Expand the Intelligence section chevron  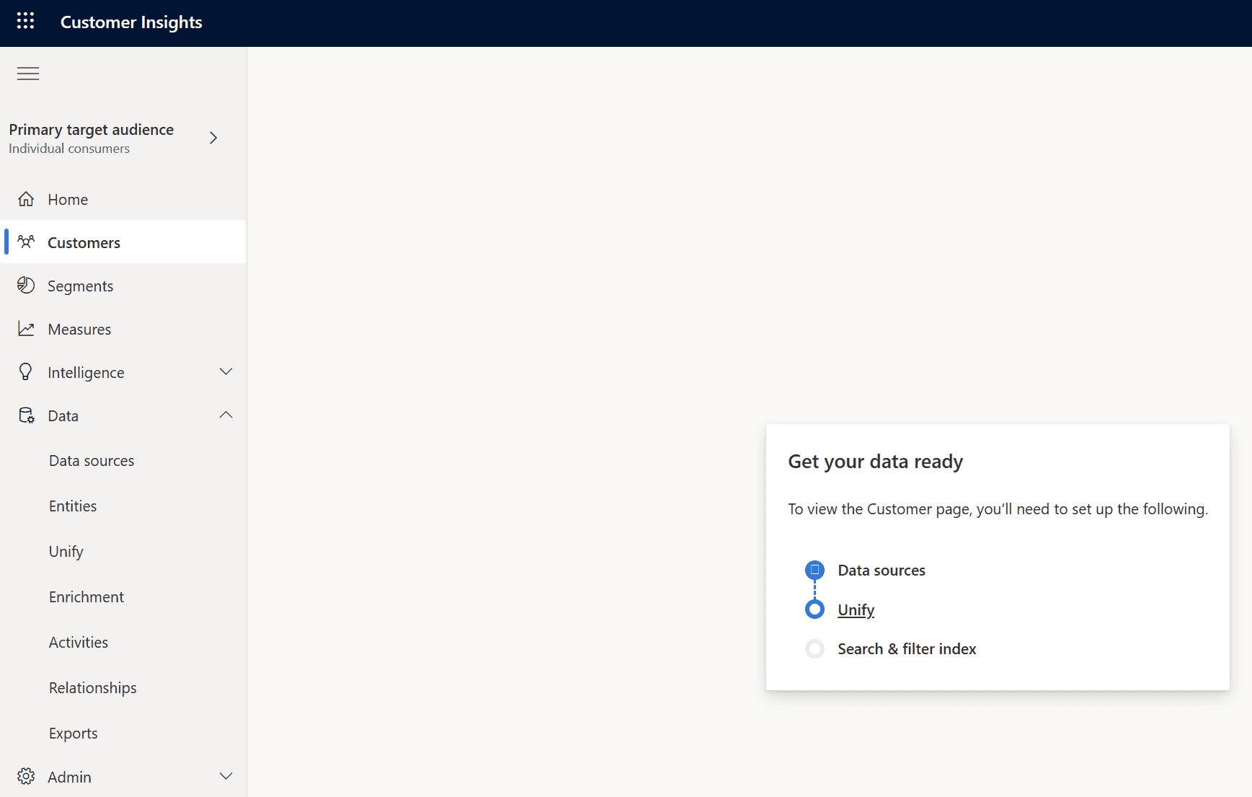click(226, 372)
